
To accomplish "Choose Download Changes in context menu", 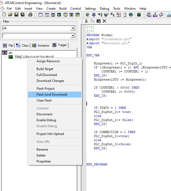I will (54, 81).
